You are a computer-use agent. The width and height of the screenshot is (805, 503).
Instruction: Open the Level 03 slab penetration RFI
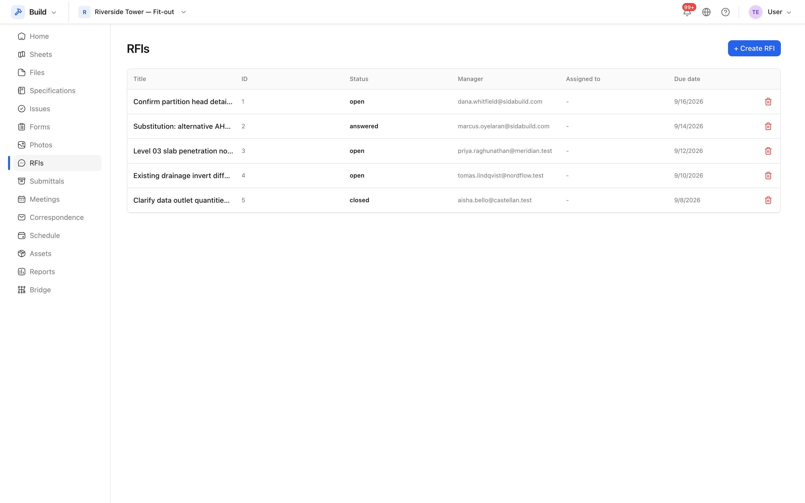tap(183, 151)
